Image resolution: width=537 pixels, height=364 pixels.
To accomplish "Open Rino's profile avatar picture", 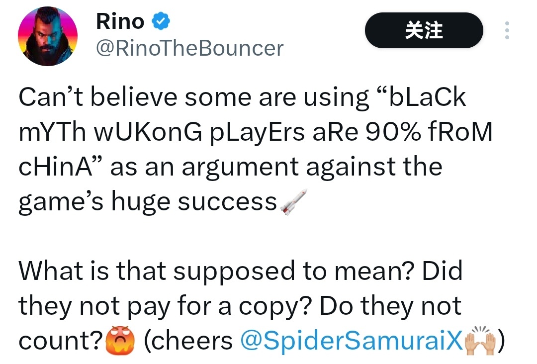I will point(48,36).
